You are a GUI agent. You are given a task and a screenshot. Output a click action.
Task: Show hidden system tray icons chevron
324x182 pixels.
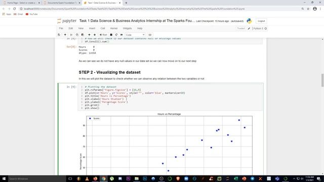pos(294,178)
